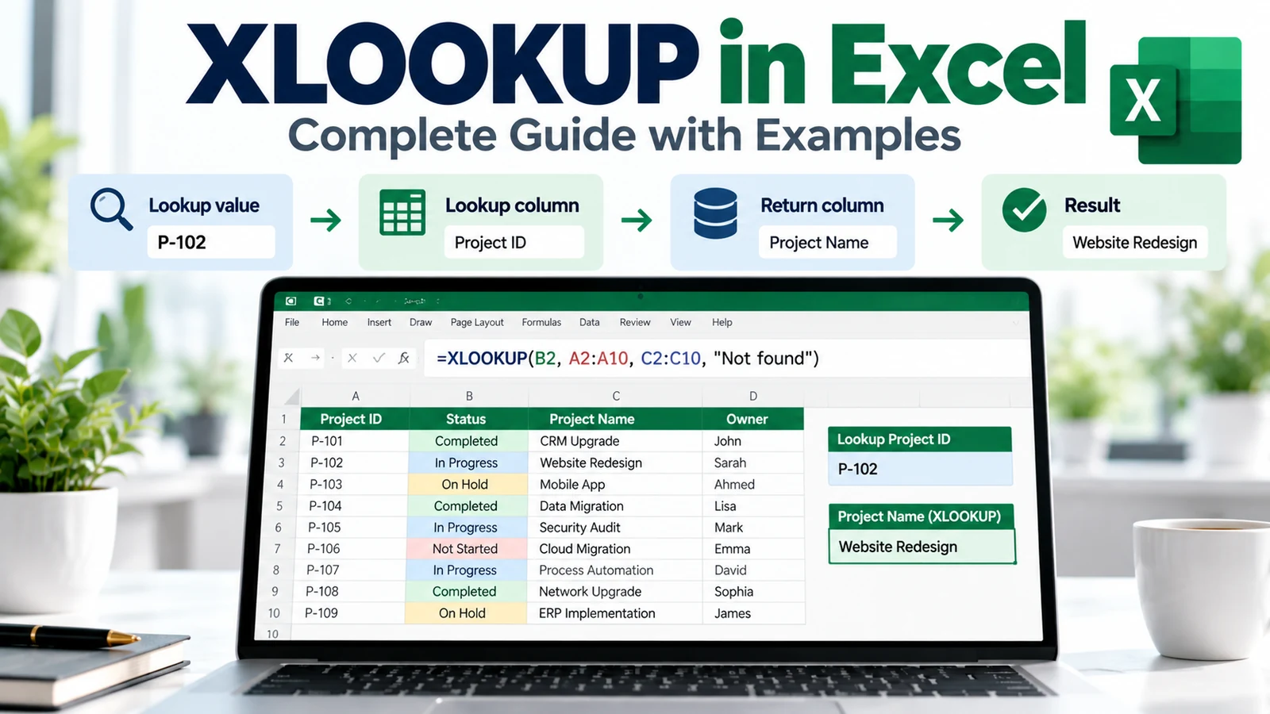
Task: Click the XLOOKUP formula in the formula bar
Action: (627, 359)
